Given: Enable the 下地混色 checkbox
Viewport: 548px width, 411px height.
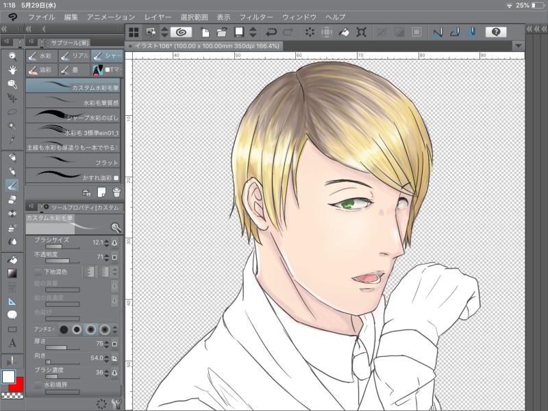Looking at the screenshot, I should point(38,272).
